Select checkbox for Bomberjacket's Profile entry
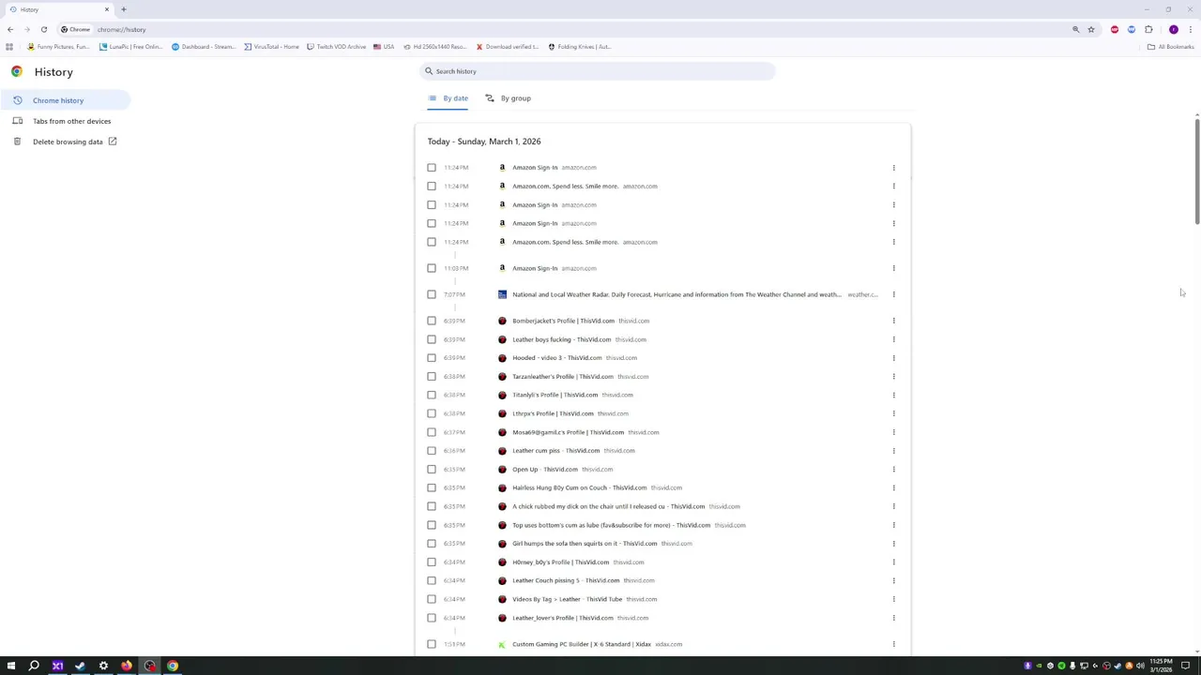This screenshot has height=675, width=1201. (x=432, y=321)
